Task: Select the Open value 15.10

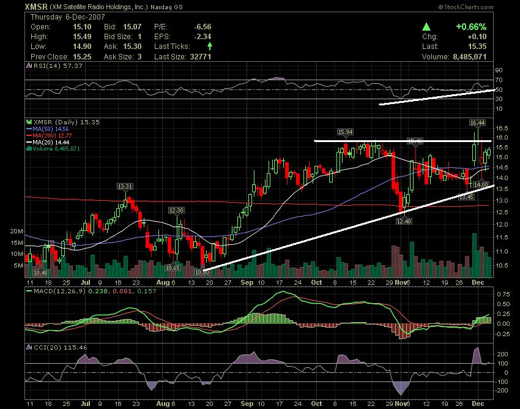Action: pos(82,27)
